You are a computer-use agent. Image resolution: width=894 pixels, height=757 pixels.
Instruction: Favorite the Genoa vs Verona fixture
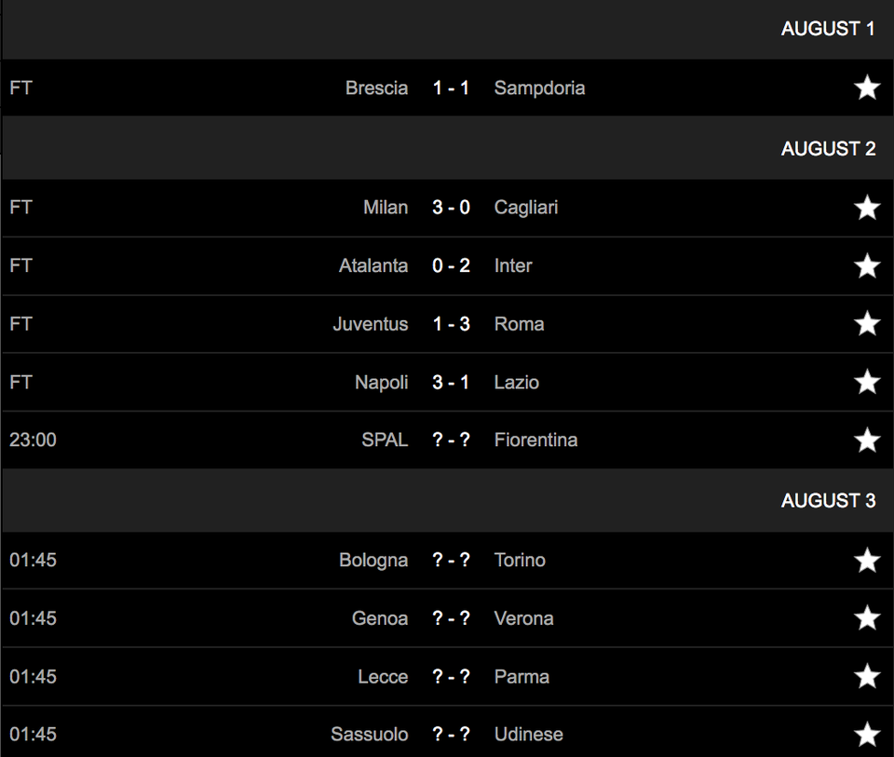(867, 618)
